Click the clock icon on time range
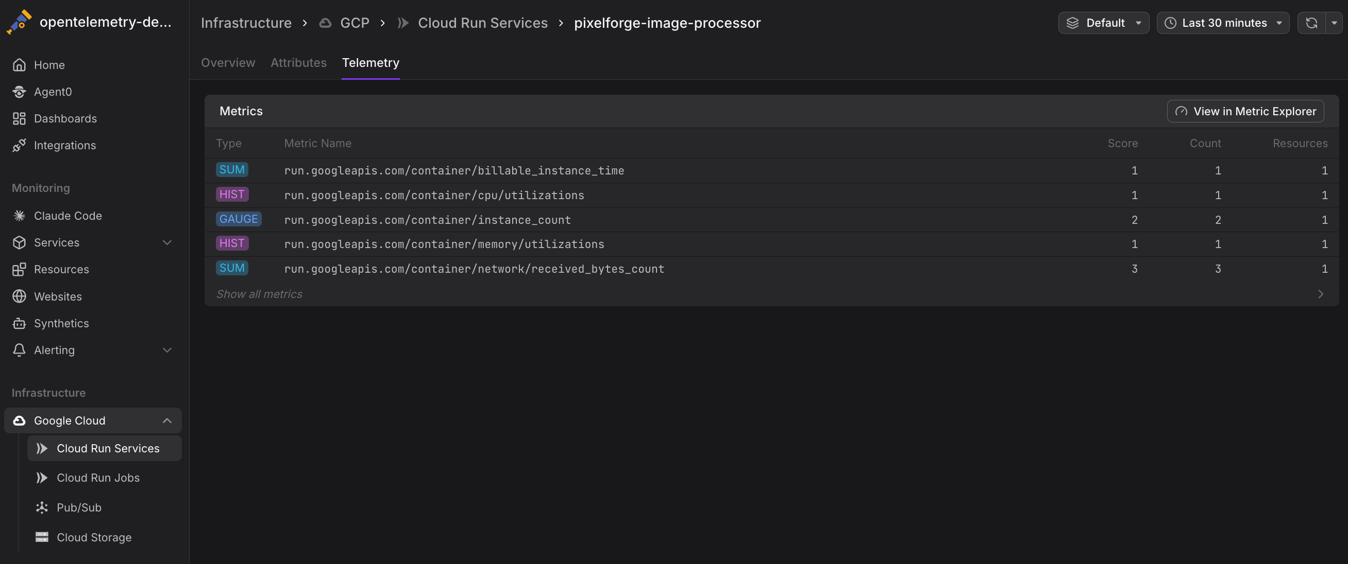Screen dimensions: 1348x564 1170,23
